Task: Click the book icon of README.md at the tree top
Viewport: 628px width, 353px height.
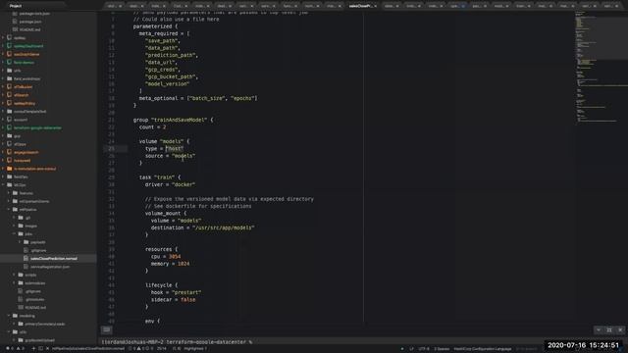Action: [x=15, y=29]
